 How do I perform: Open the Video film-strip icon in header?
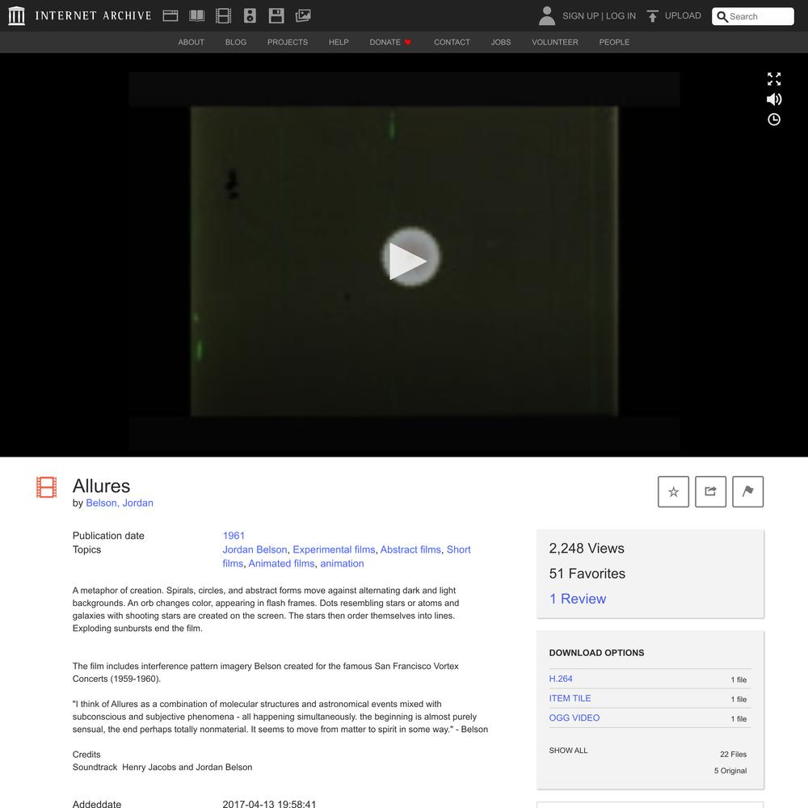[x=223, y=15]
